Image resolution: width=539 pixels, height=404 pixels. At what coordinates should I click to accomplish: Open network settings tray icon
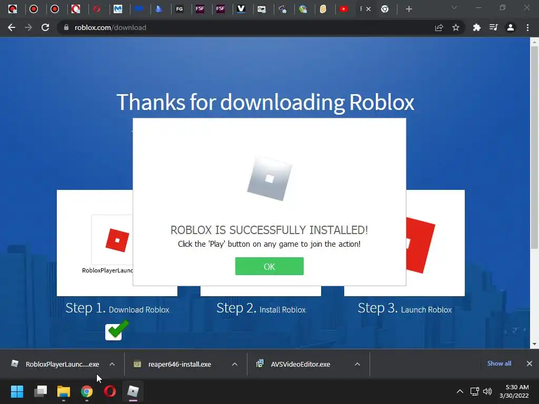coord(475,391)
